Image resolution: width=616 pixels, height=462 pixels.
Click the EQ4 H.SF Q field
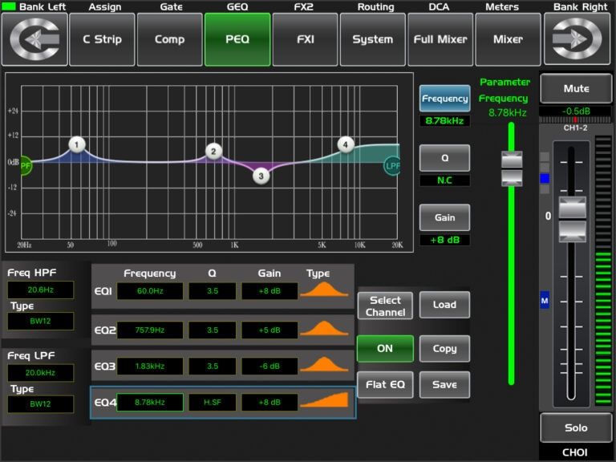tap(213, 403)
